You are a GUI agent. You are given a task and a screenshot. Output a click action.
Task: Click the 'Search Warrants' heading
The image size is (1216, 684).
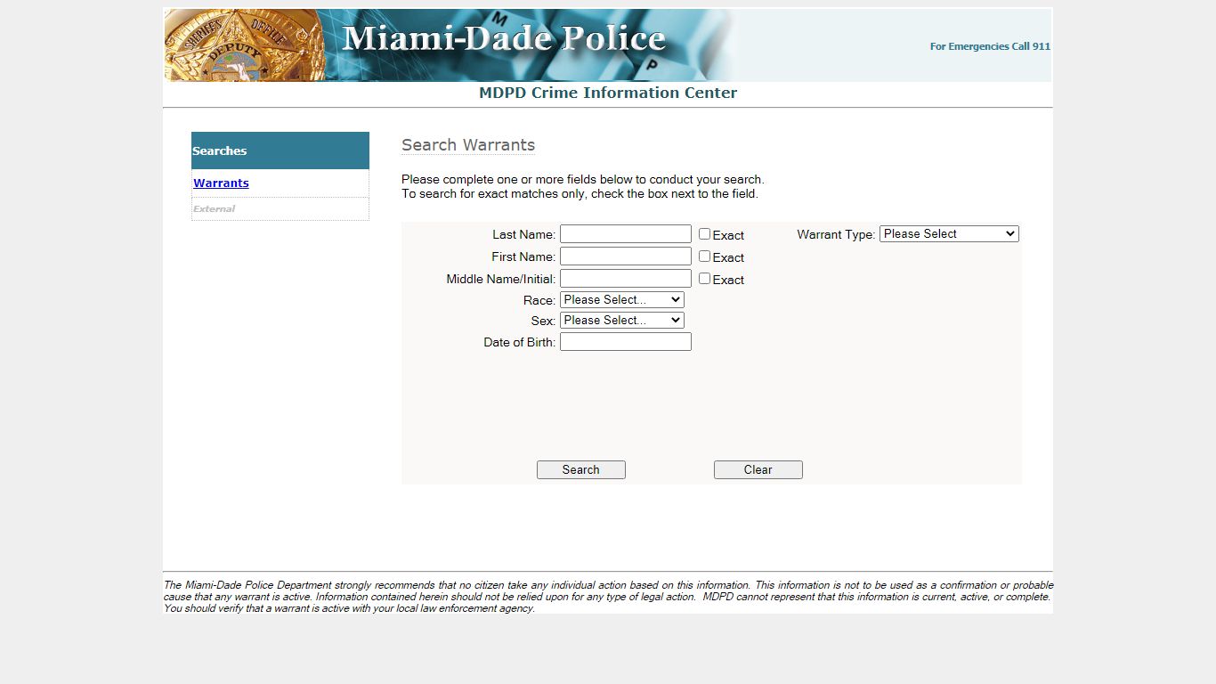coord(468,145)
